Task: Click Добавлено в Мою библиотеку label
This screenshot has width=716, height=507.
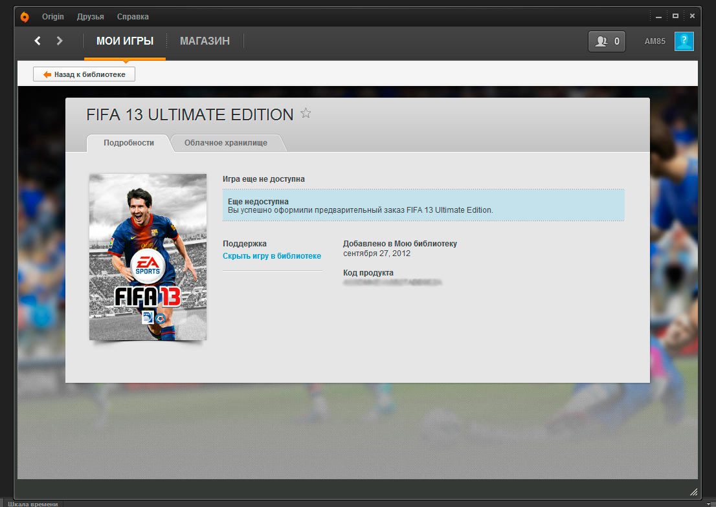Action: point(400,244)
